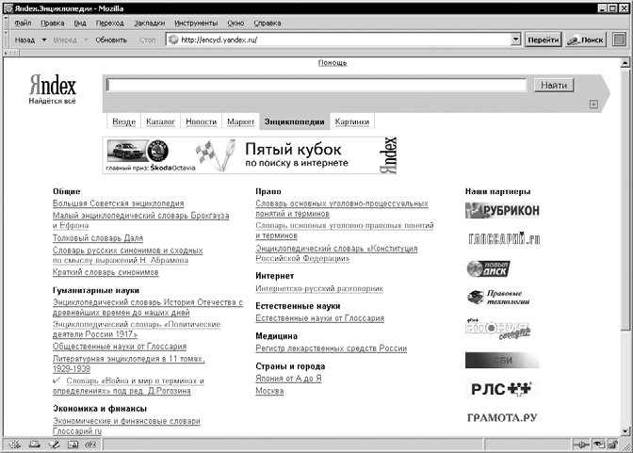This screenshot has height=453, width=633.
Task: Open the Окно menu
Action: click(235, 23)
